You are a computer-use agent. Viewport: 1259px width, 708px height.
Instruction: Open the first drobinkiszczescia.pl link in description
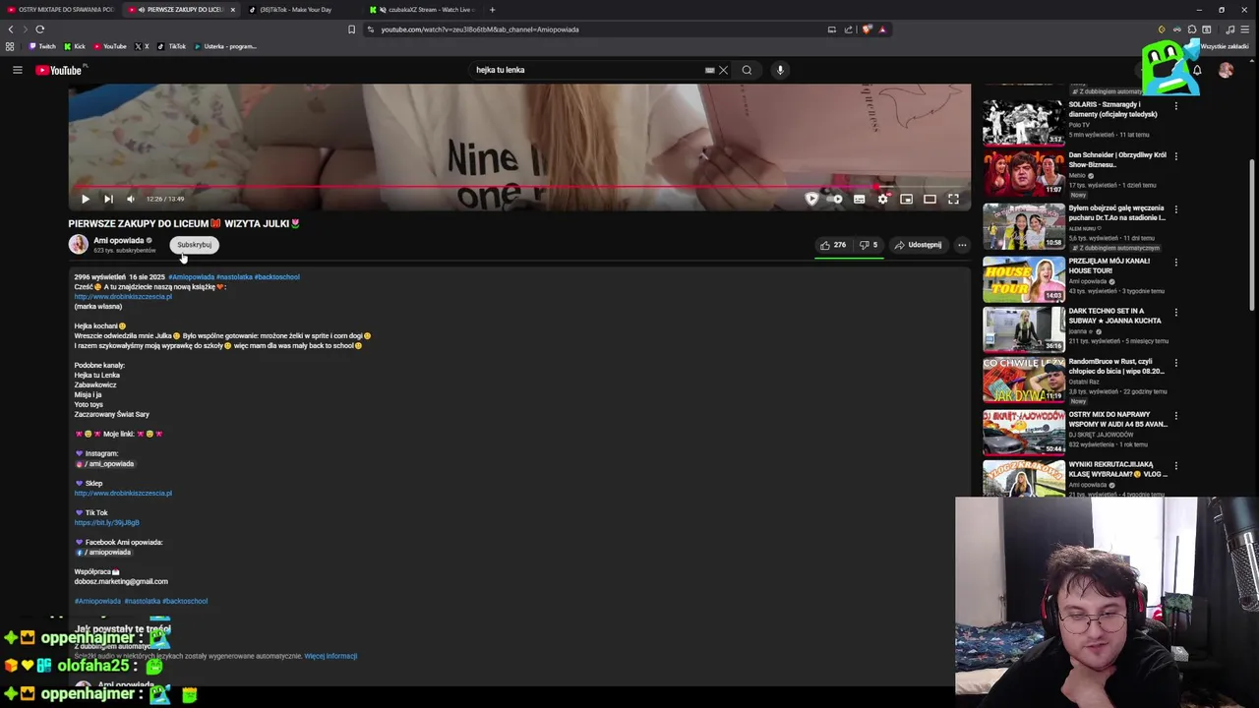tap(123, 296)
